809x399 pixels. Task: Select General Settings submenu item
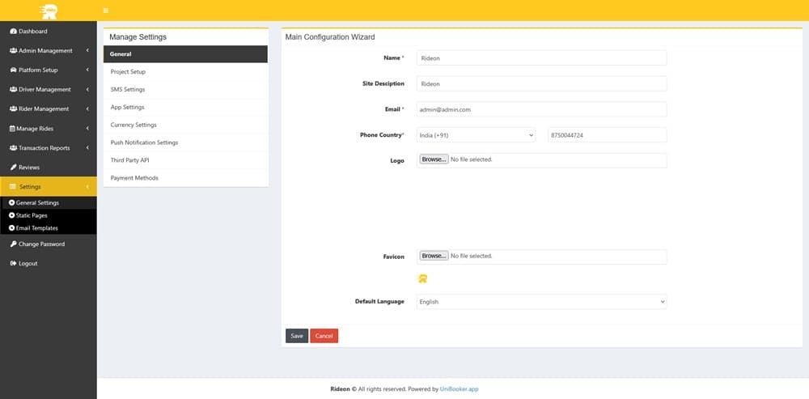click(x=37, y=203)
